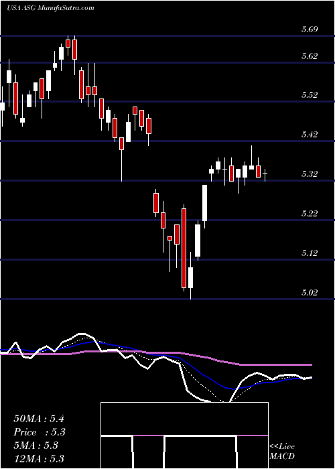Click the 5.69 price level label
Screen dimensions: 335x469
pyautogui.click(x=310, y=29)
